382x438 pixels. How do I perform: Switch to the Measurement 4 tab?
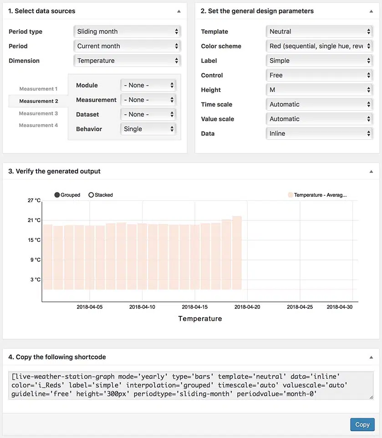click(x=38, y=125)
